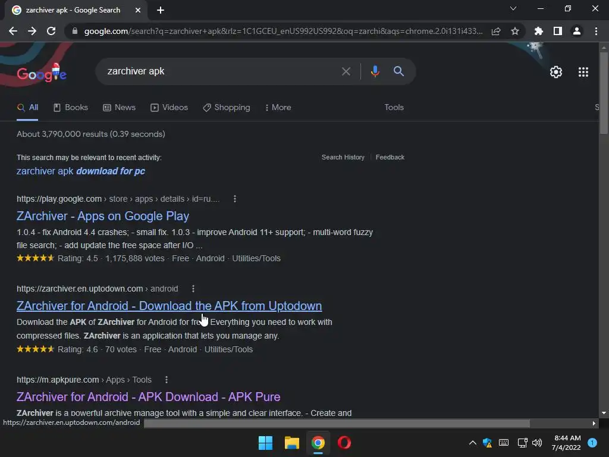Click the Chrome taskbar icon
The image size is (609, 457).
(318, 443)
